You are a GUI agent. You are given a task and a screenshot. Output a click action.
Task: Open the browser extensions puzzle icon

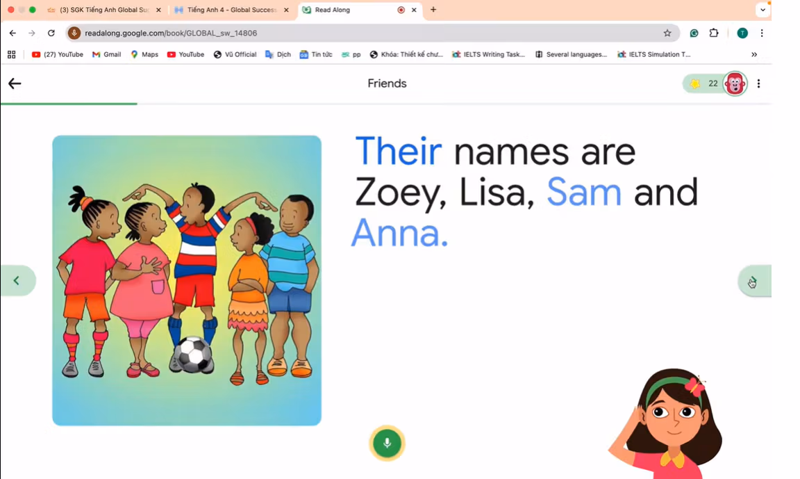[x=714, y=33]
